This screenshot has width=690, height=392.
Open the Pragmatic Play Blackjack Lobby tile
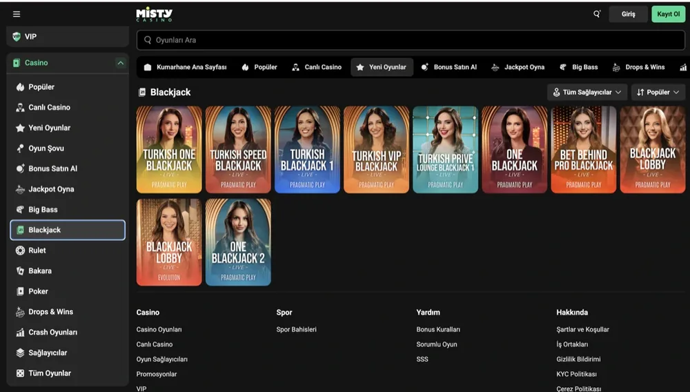pyautogui.click(x=653, y=150)
